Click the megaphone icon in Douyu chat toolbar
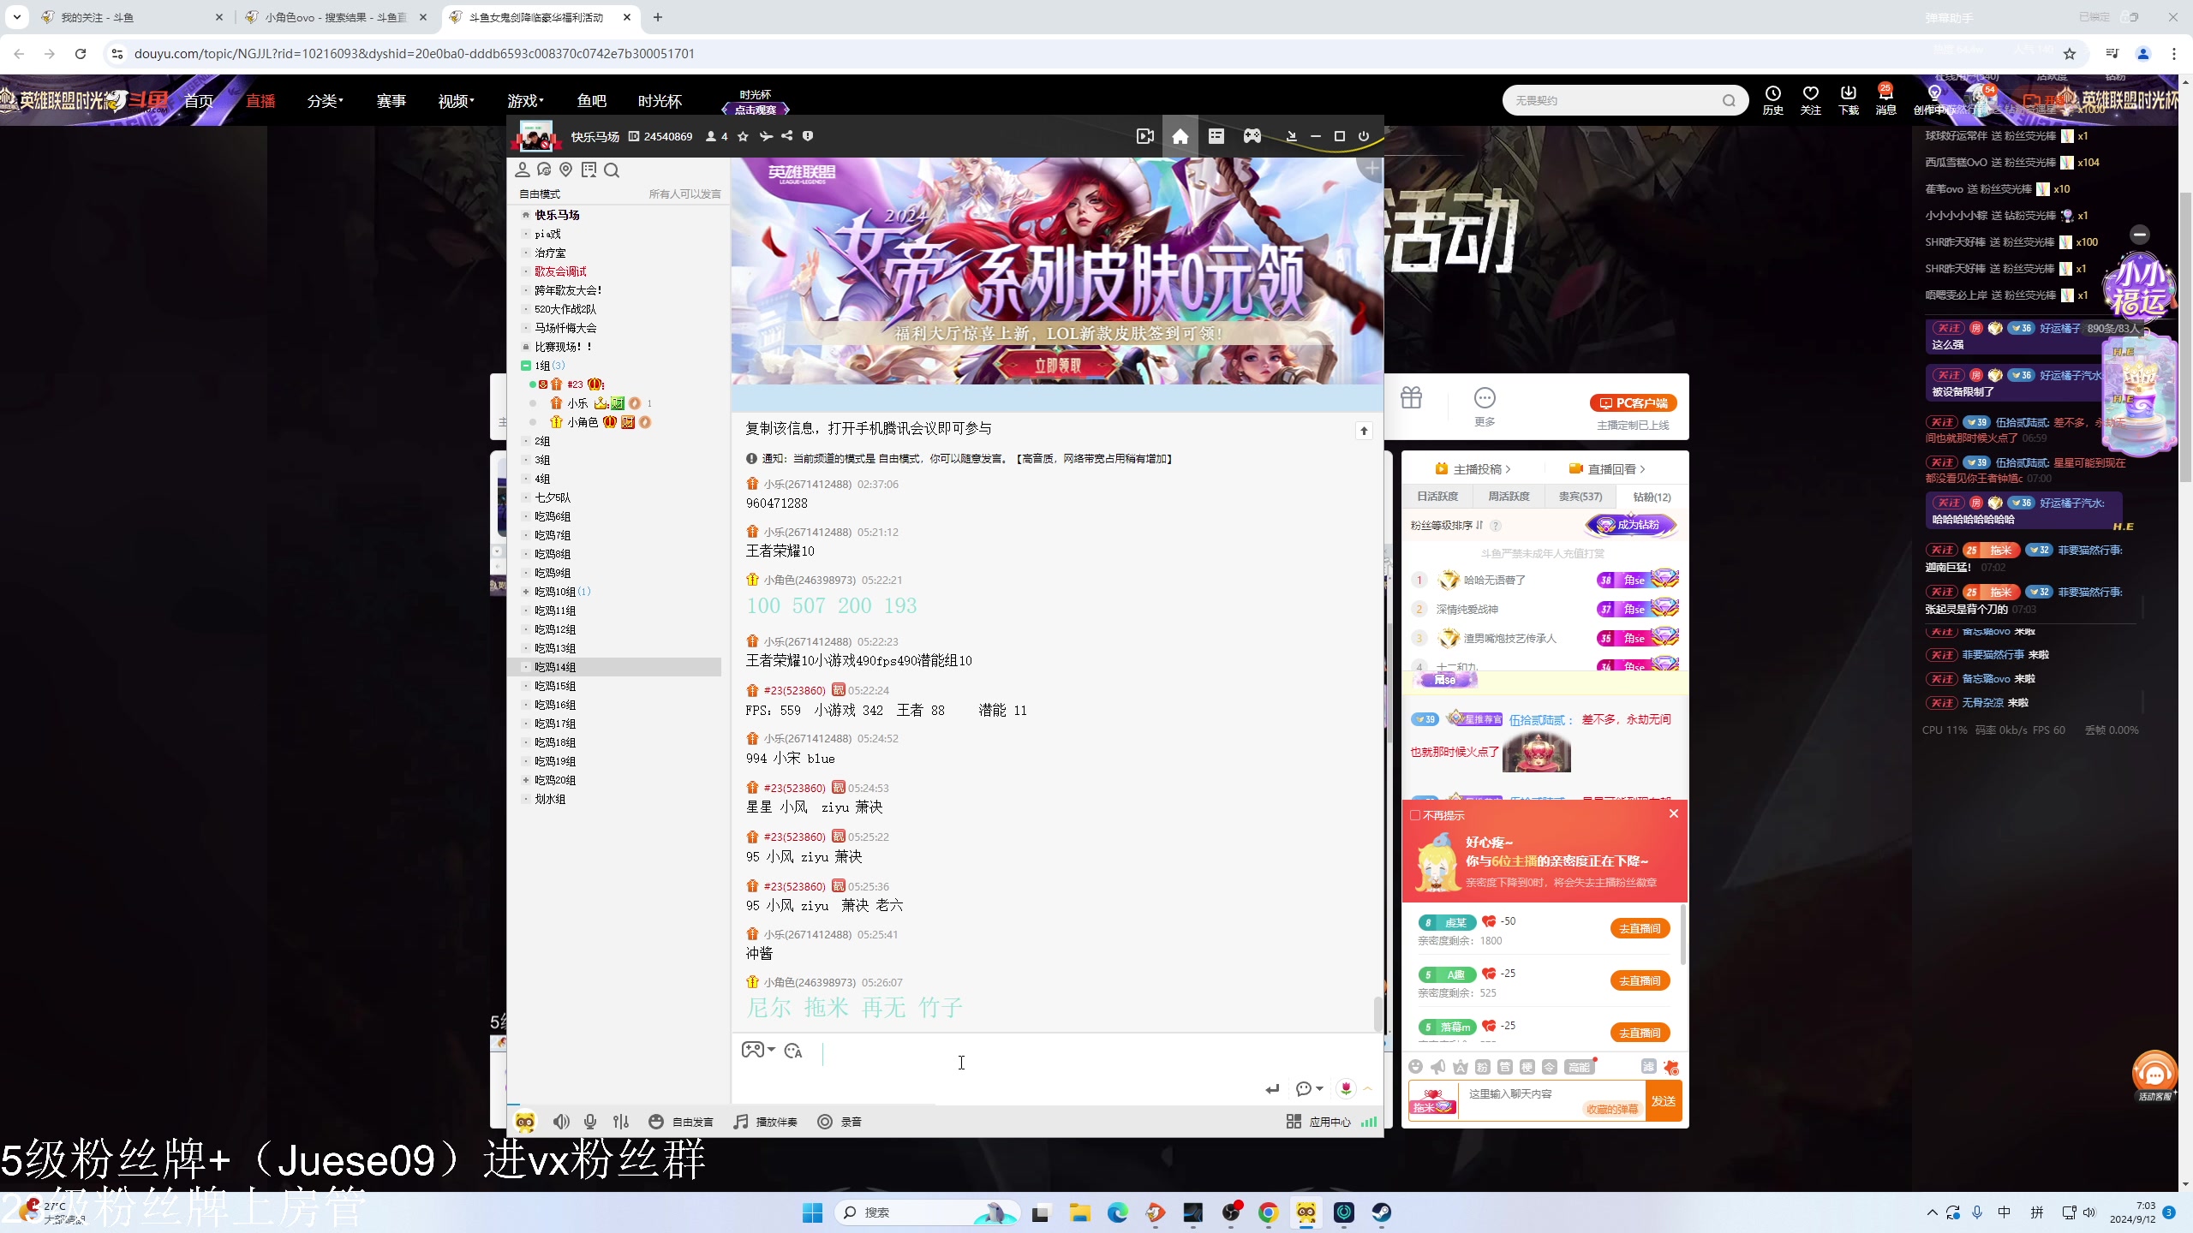This screenshot has width=2193, height=1233. (x=1438, y=1067)
